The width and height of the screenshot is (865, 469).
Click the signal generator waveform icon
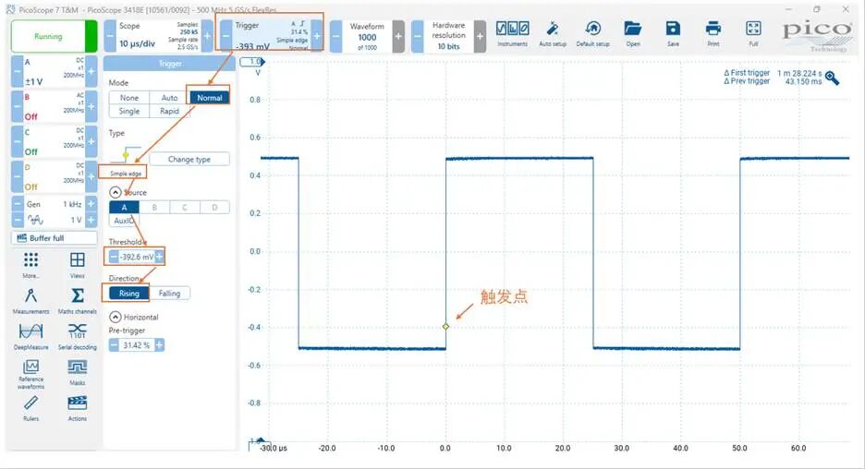[35, 220]
